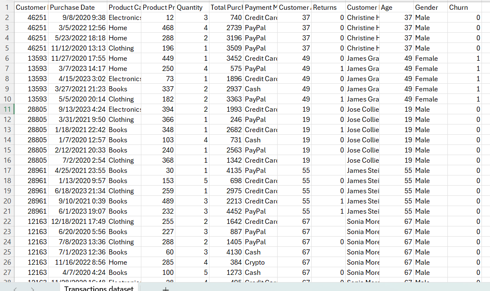Select row 11 by clicking its row number
The width and height of the screenshot is (490, 291).
(7, 109)
